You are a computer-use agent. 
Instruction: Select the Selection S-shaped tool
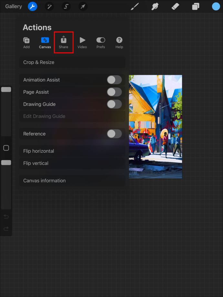tap(66, 7)
